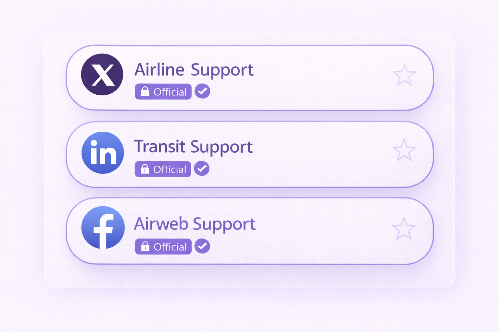Screen dimensions: 499x332
Task: Open the Airweb Support title link
Action: [195, 224]
